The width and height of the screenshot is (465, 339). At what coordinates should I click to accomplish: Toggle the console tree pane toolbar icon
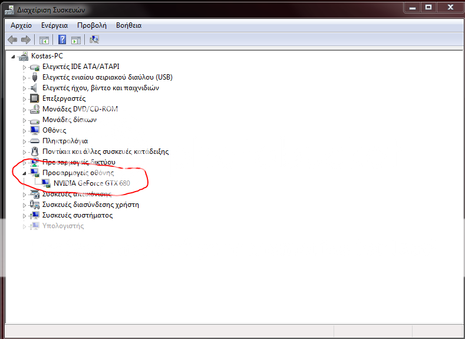44,40
